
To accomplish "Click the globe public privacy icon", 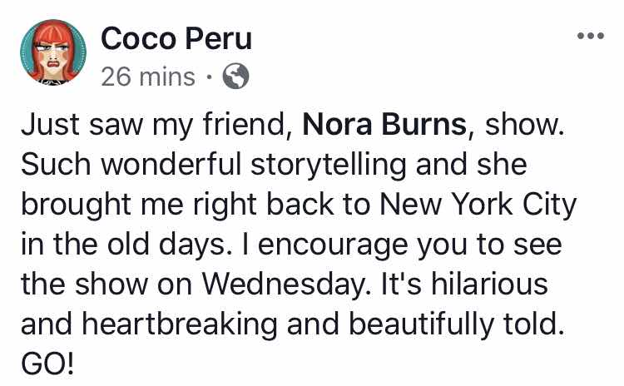I will point(235,76).
